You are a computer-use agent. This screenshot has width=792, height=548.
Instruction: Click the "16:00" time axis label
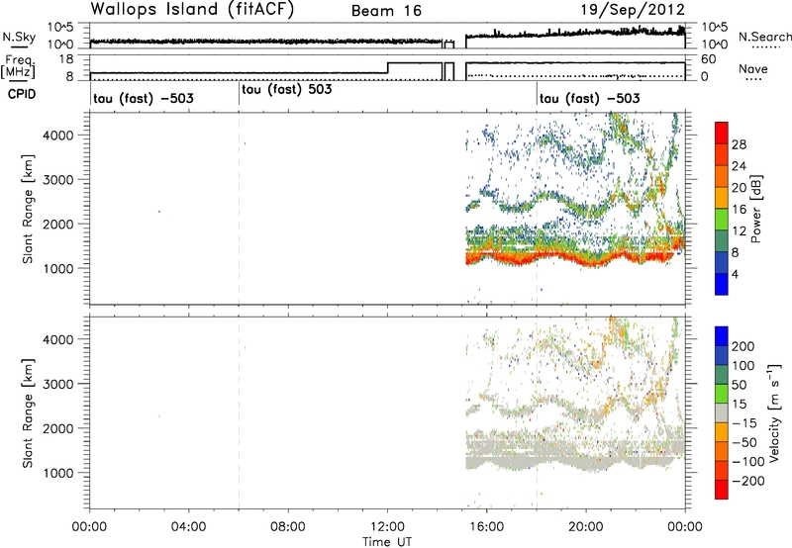486,527
